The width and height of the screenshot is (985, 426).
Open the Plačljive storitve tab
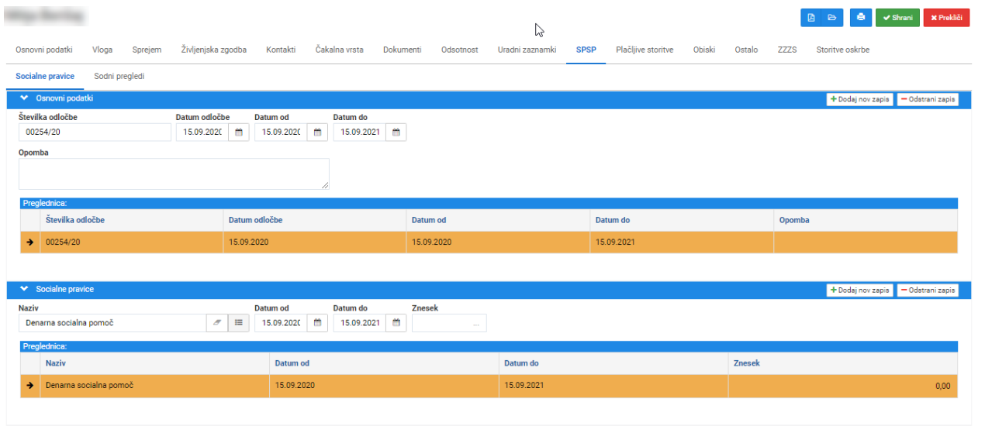tap(645, 50)
